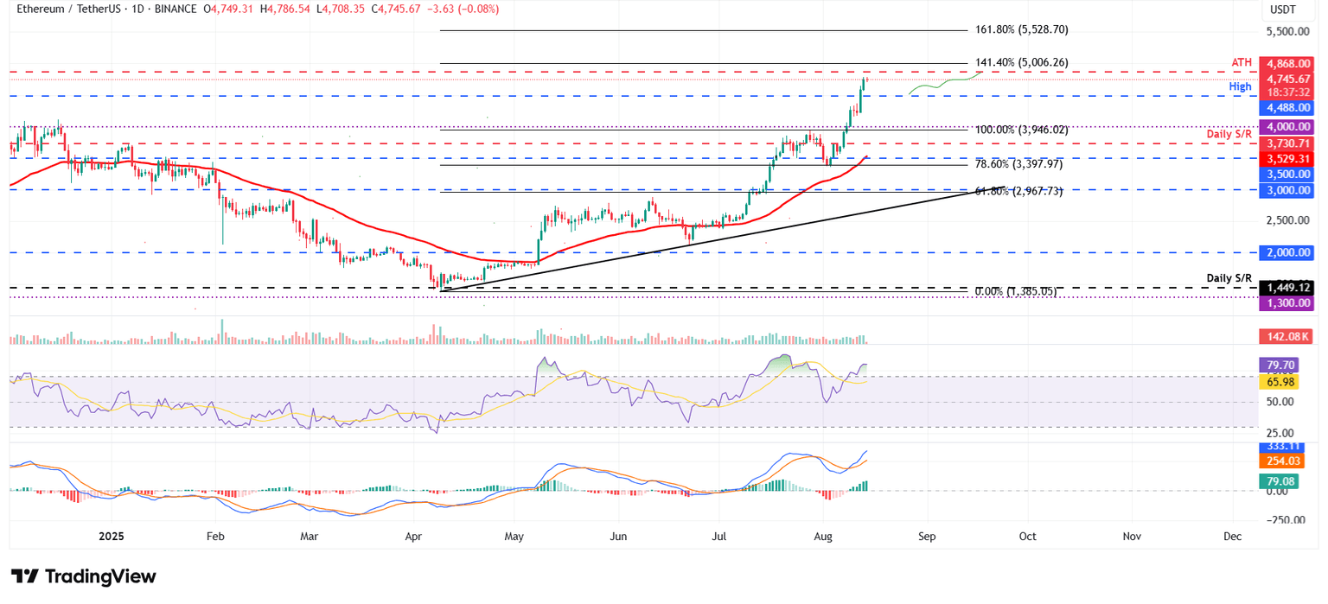Click the red ATH price tag 4,868.00

pos(1287,64)
